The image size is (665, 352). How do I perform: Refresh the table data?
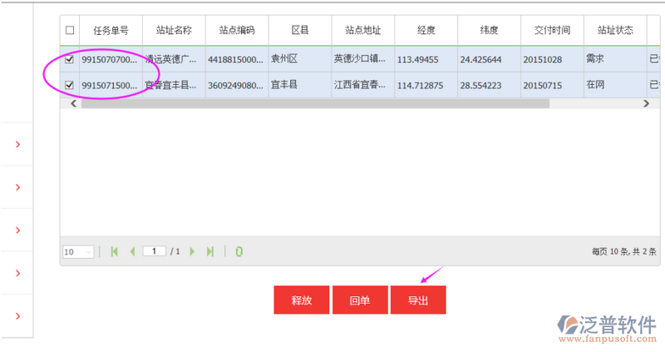[239, 251]
